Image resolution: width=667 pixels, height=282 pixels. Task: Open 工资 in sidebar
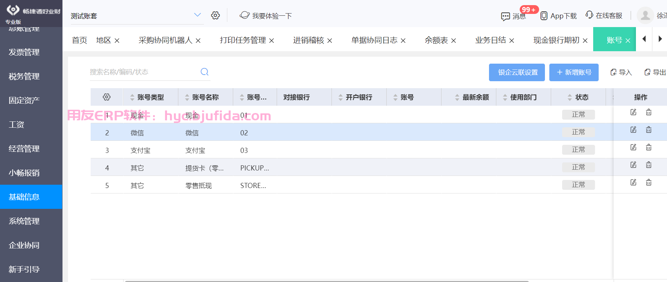click(31, 125)
